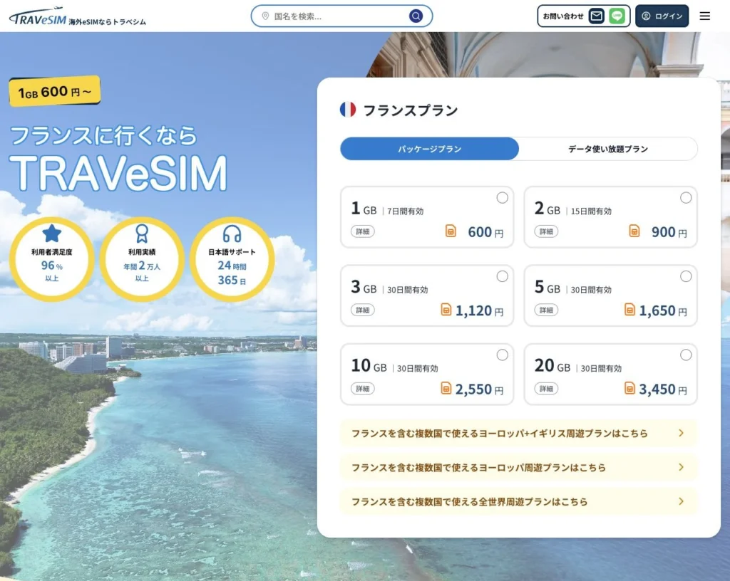The height and width of the screenshot is (581, 730).
Task: Open email contact via envelope icon
Action: [597, 16]
